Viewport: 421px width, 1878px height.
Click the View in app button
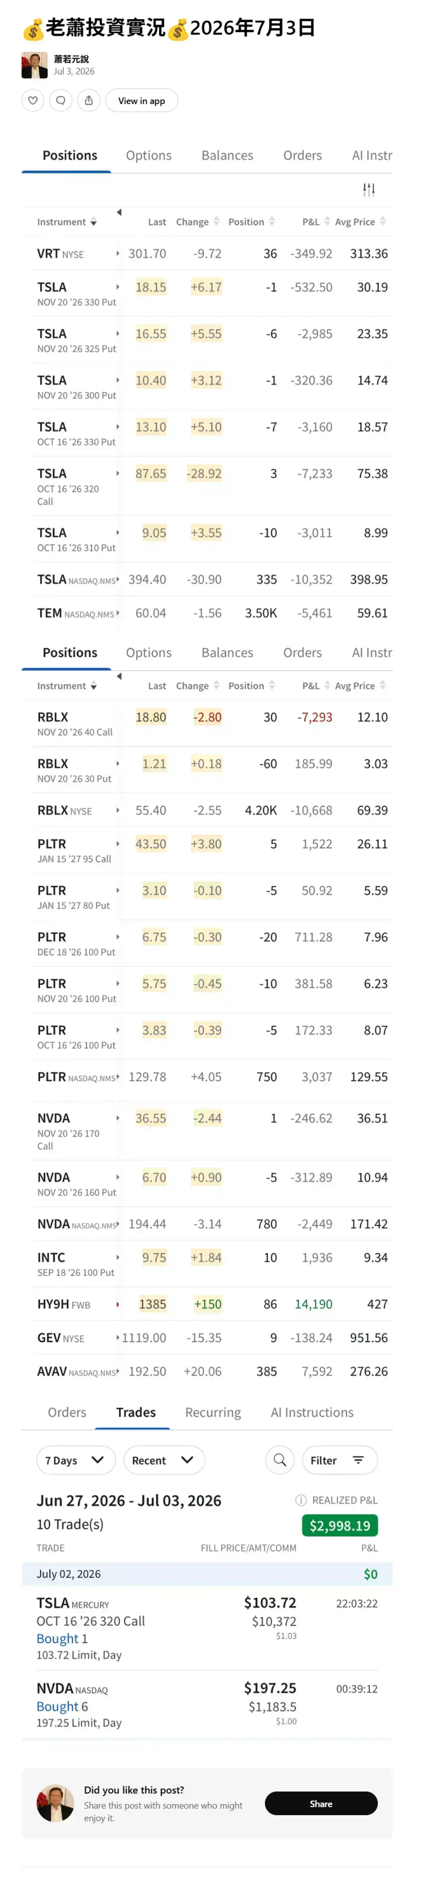(142, 101)
